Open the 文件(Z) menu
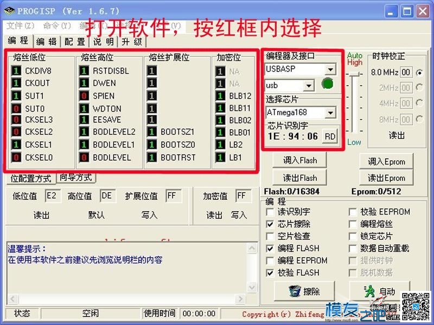The height and width of the screenshot is (325, 434). coord(20,25)
